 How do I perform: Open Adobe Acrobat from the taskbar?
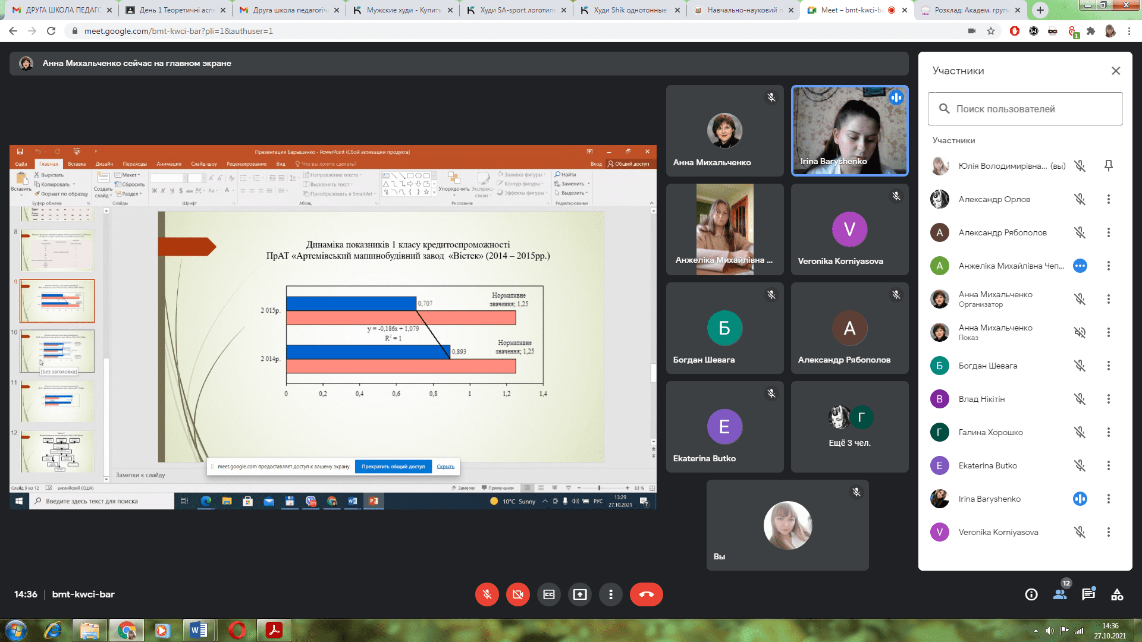[274, 630]
